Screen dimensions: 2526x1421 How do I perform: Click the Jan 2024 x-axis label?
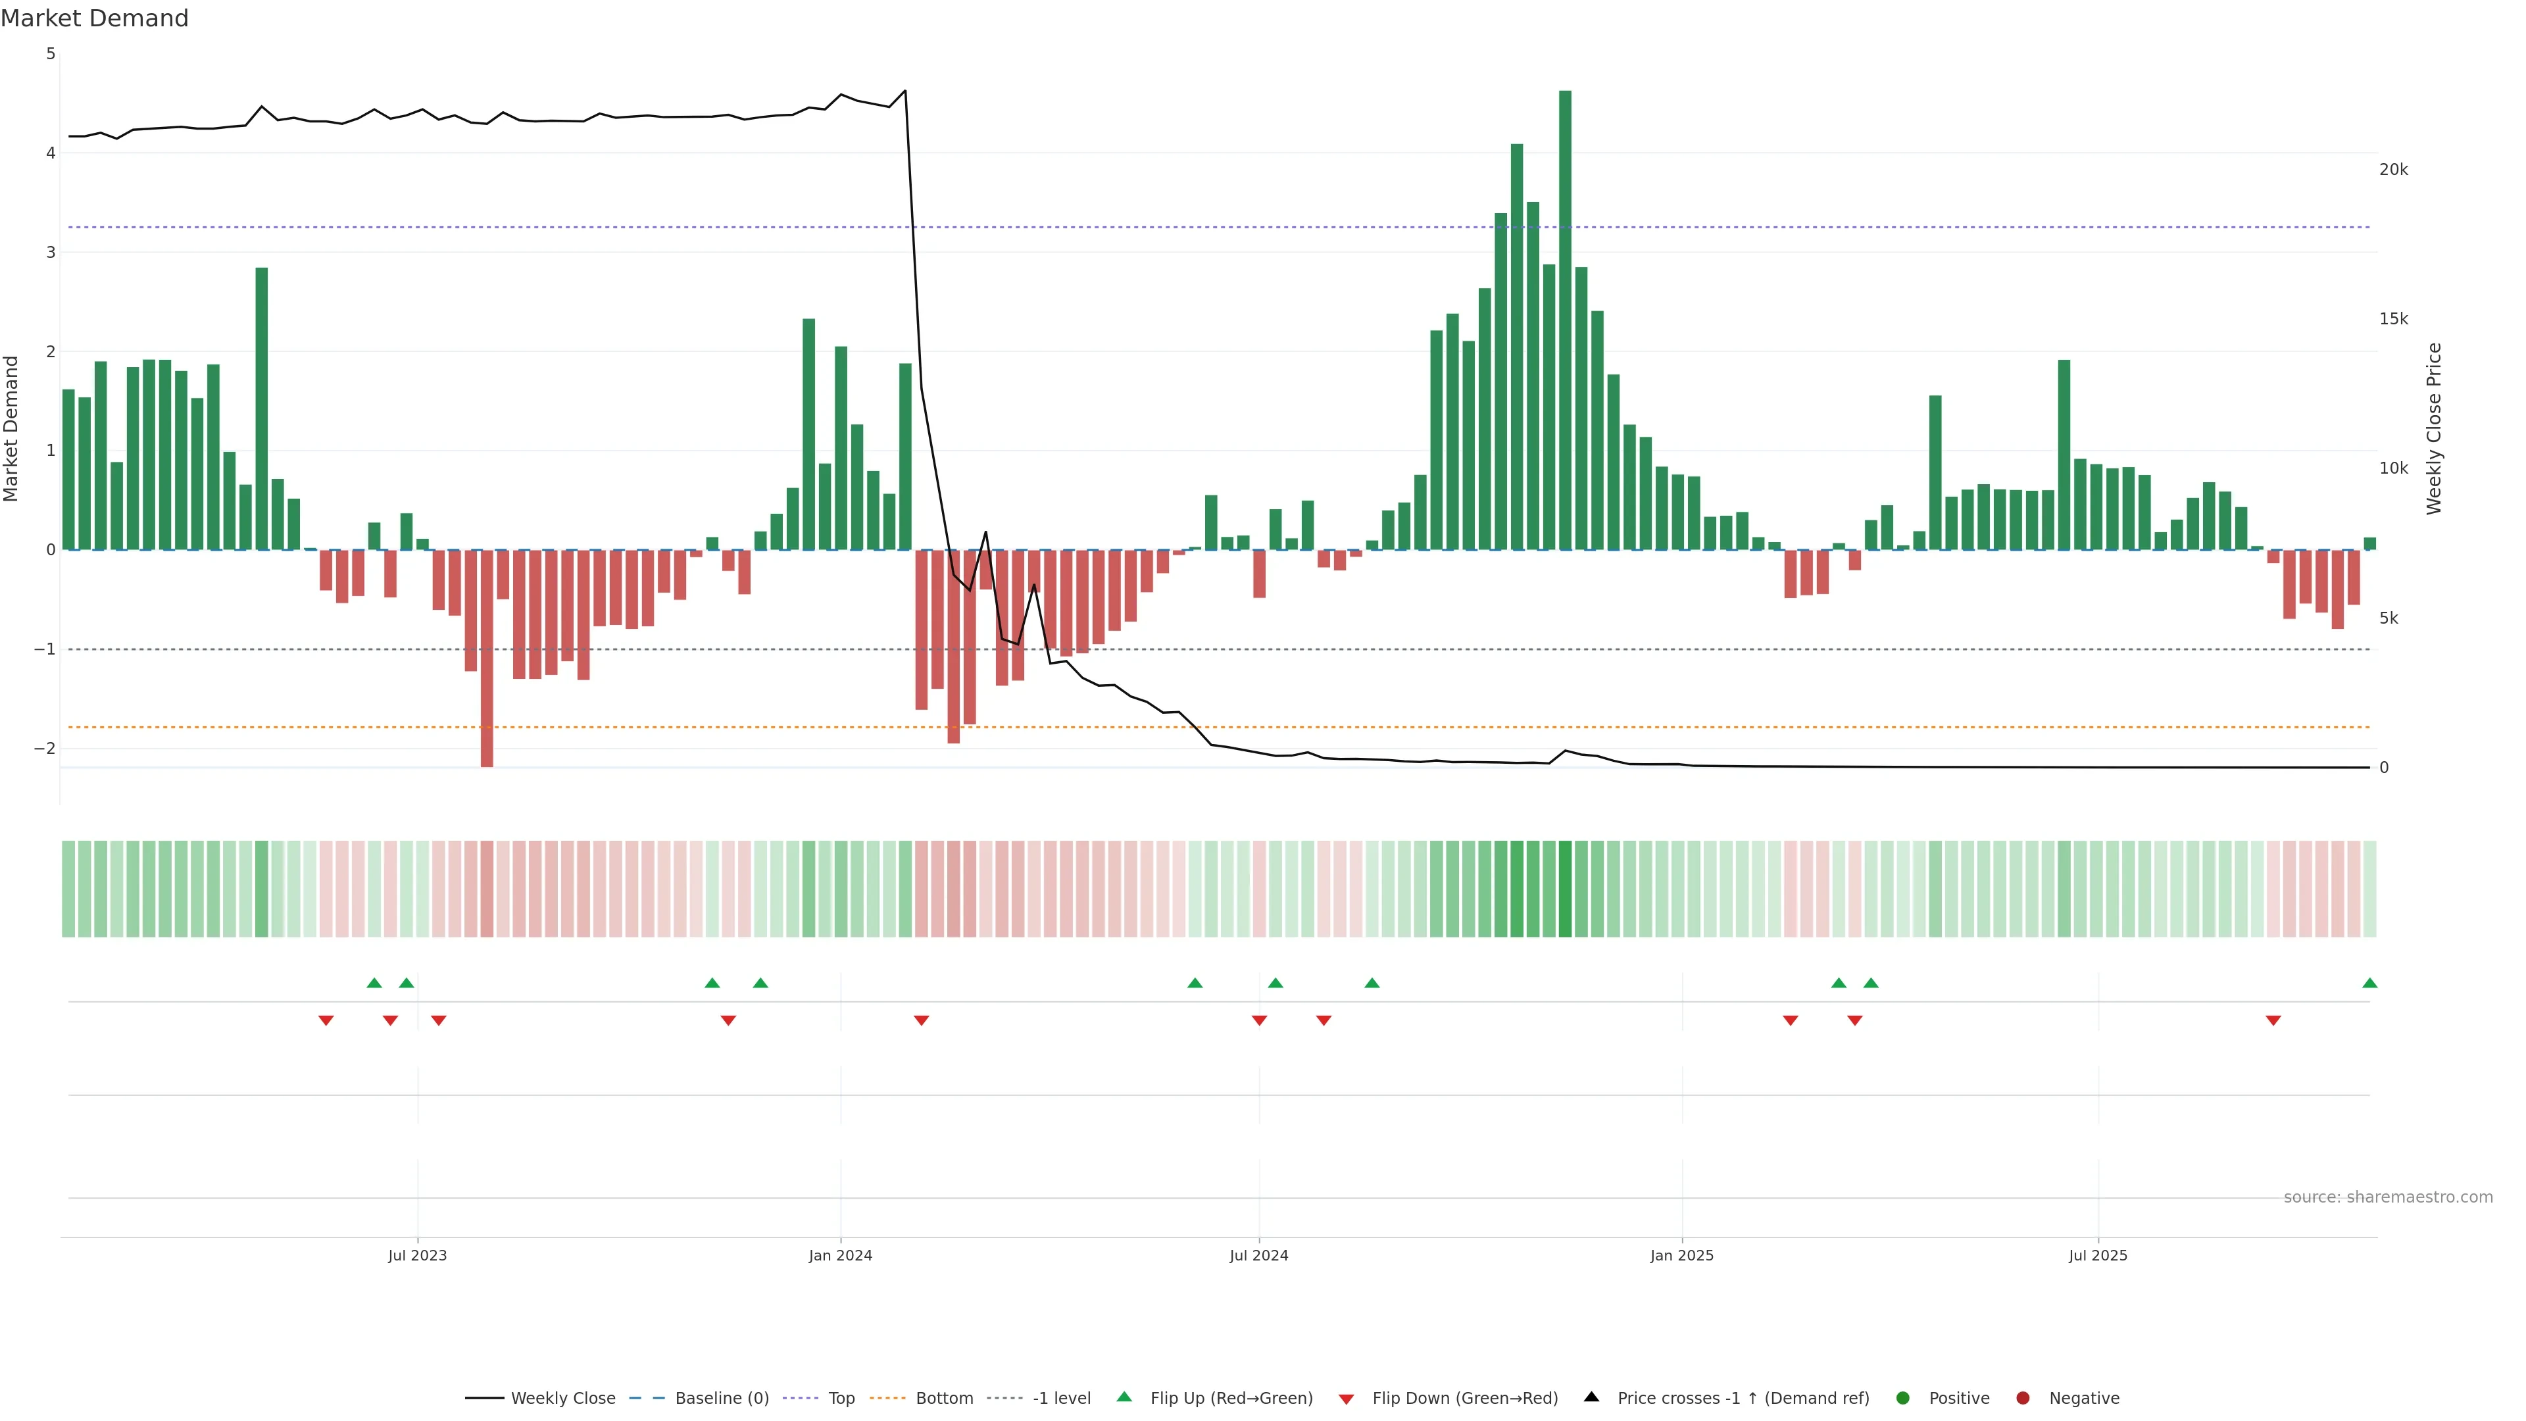click(x=841, y=1255)
